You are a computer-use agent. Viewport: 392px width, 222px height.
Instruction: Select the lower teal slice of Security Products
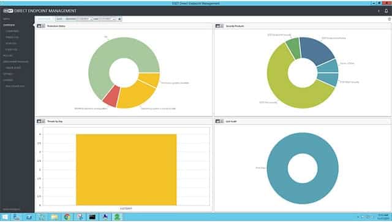[328, 79]
